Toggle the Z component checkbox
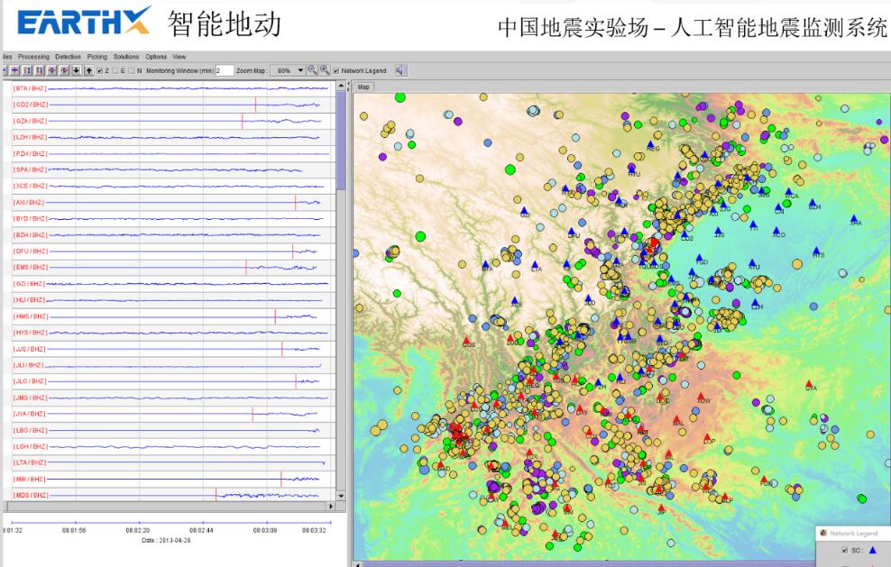This screenshot has width=891, height=567. (x=100, y=71)
